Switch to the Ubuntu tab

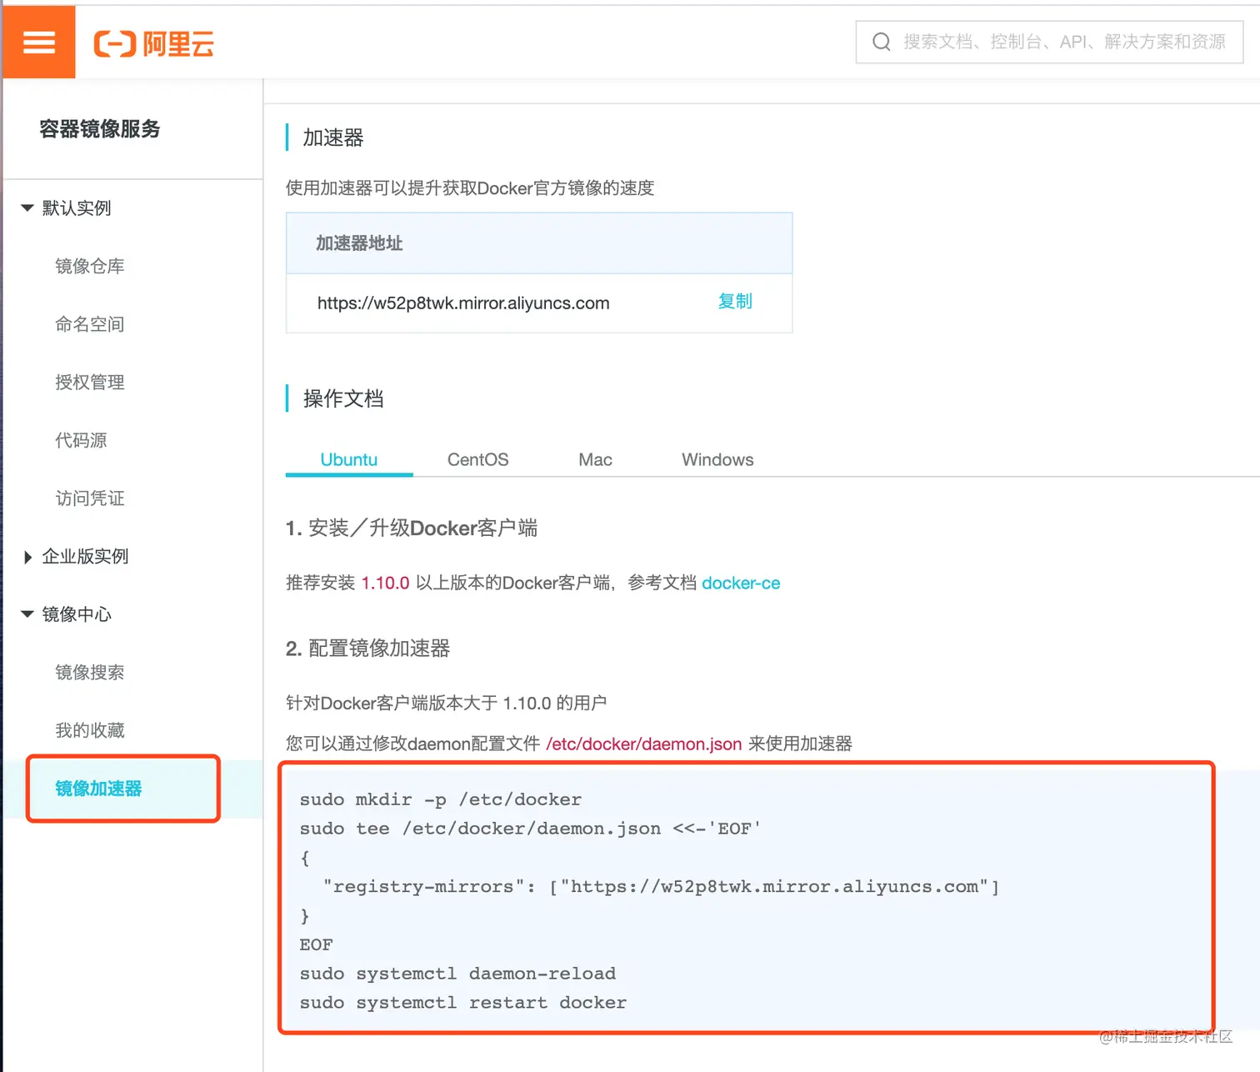click(x=349, y=459)
